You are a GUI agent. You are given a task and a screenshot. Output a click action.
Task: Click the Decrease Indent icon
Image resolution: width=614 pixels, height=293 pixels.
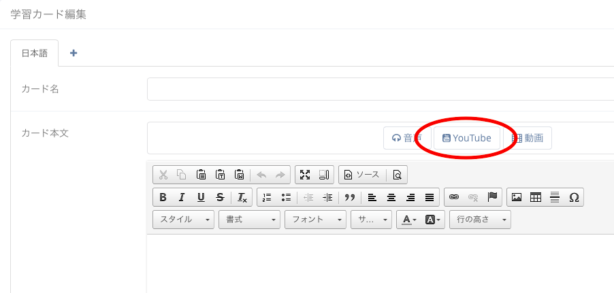[x=308, y=198]
